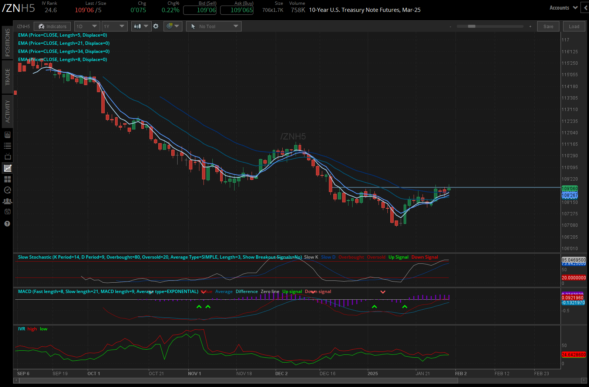This screenshot has width=589, height=387.
Task: Click zoom in plus sign near slider
Action: tap(530, 27)
